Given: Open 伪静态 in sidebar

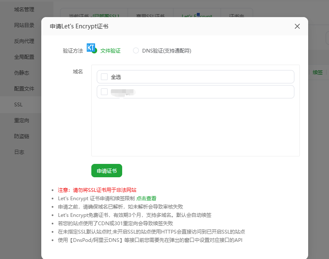Looking at the screenshot, I should (22, 73).
